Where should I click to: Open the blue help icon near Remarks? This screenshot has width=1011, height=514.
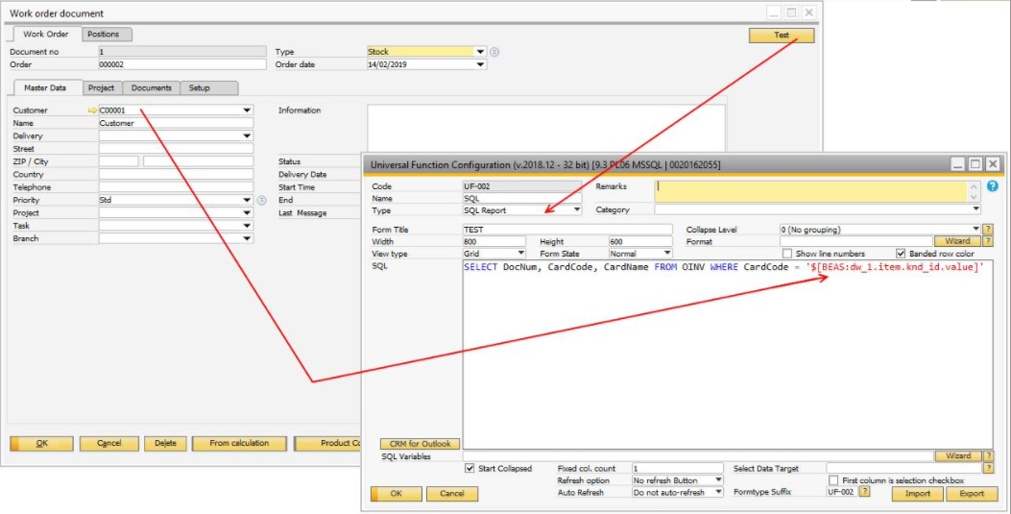[992, 186]
